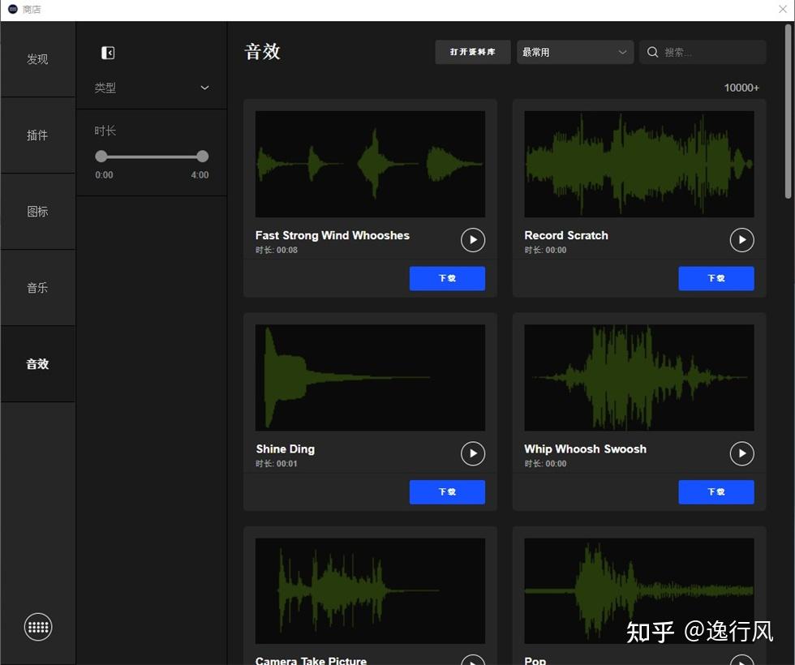Click the 时长 duration filter label
Image resolution: width=795 pixels, height=665 pixels.
[105, 131]
